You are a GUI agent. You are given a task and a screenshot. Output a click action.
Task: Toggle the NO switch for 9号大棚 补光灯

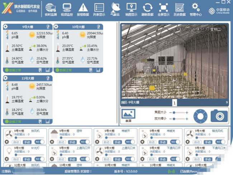39,159
